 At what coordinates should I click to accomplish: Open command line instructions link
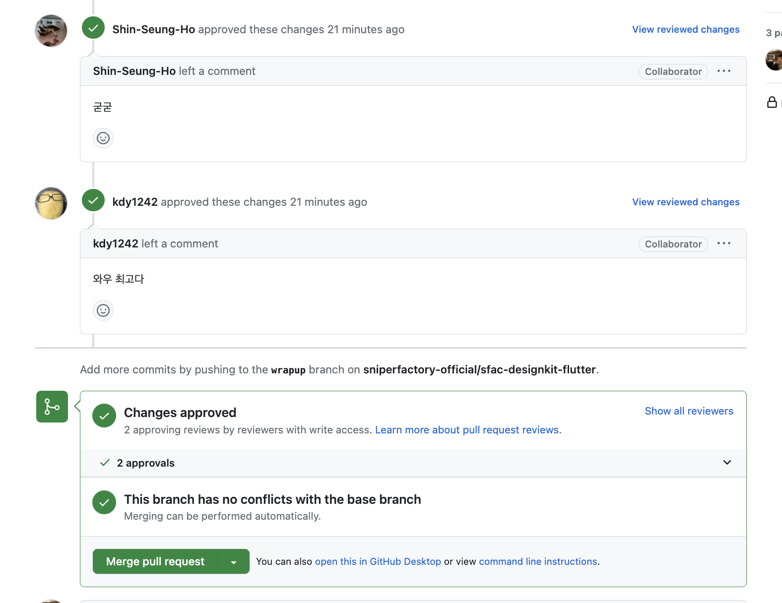pos(538,561)
